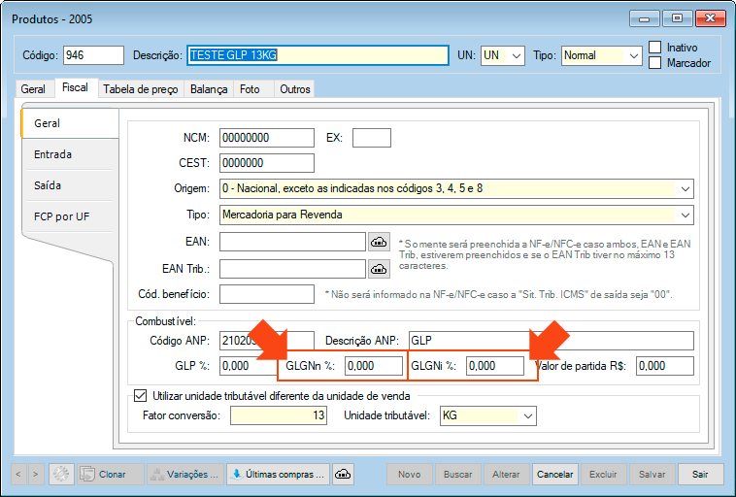Uncheck Utilizar unidade tributável diferente checkbox
Viewport: 736px width, 497px height.
coord(139,396)
